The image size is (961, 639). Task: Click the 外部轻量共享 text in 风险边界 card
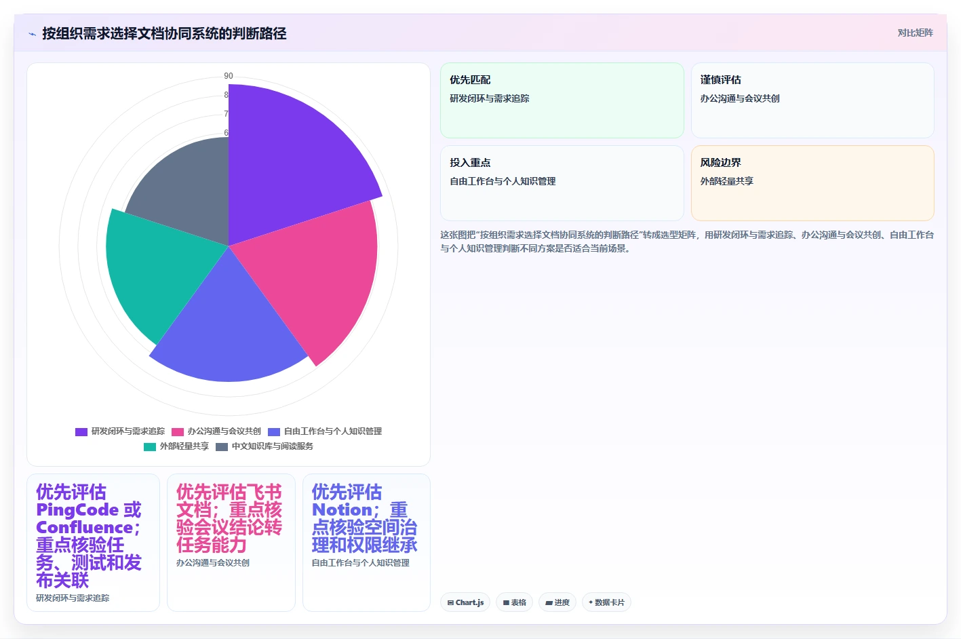(x=727, y=181)
